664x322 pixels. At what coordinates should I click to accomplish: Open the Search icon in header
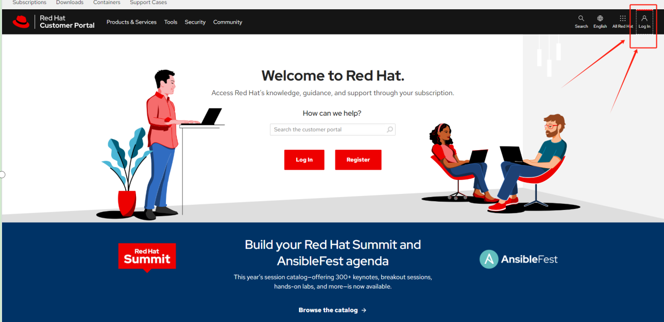(x=581, y=19)
